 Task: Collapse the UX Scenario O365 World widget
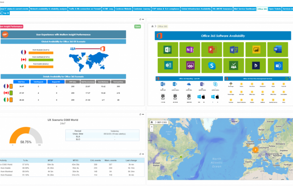tap(143, 114)
